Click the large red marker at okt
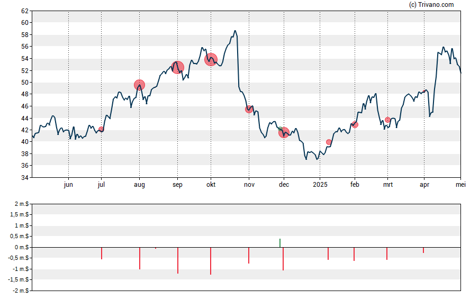The width and height of the screenshot is (470, 299). pyautogui.click(x=211, y=60)
